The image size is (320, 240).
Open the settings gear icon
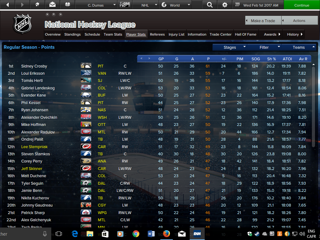pyautogui.click(x=225, y=5)
